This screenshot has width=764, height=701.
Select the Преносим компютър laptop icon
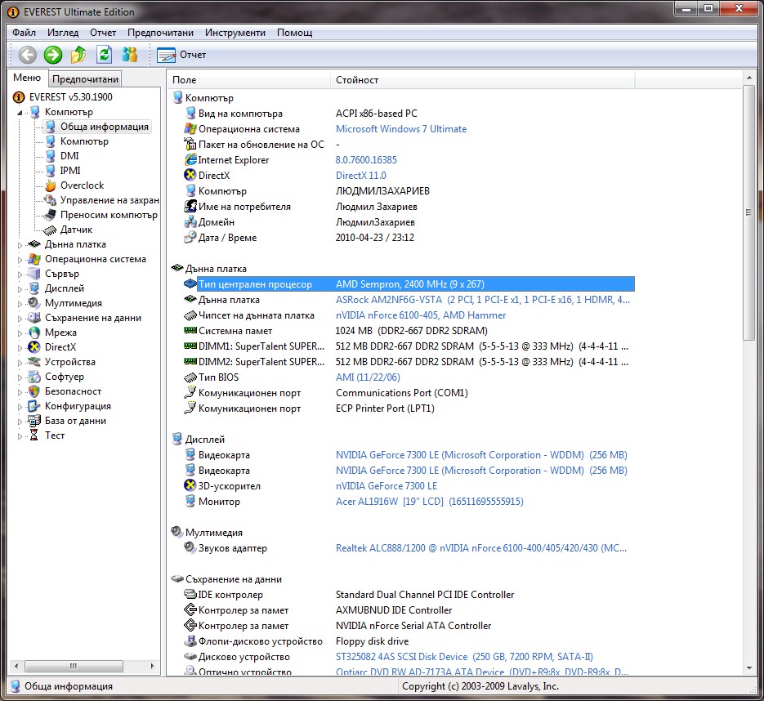(50, 215)
